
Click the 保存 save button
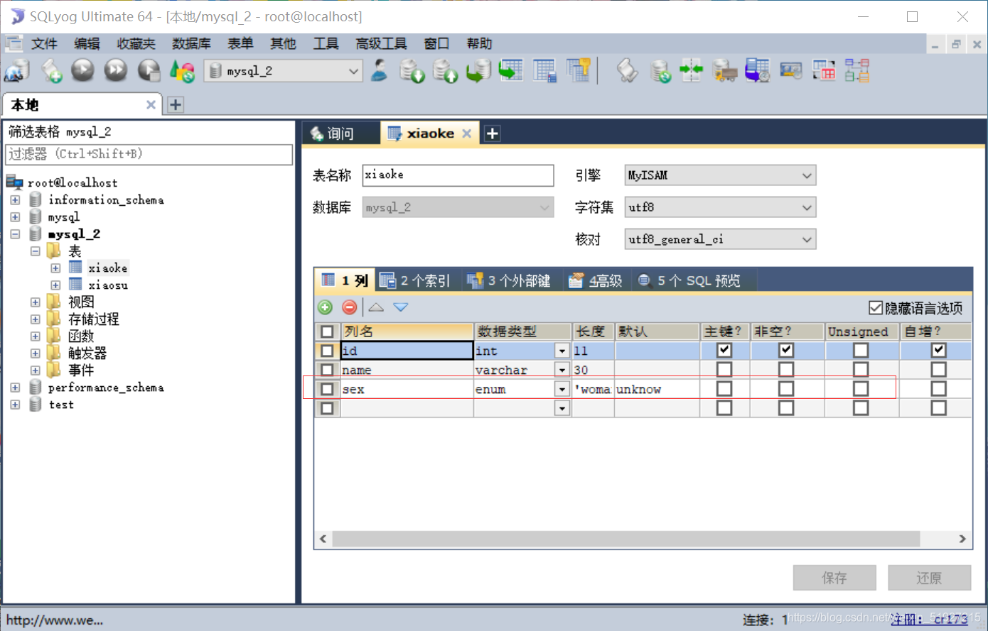[834, 578]
